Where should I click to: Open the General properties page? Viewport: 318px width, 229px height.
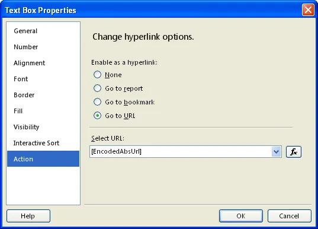[x=43, y=31]
